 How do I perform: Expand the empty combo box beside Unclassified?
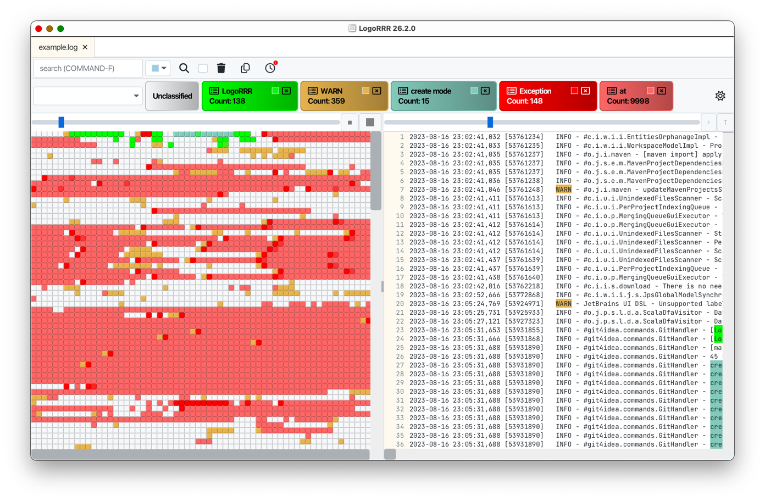click(88, 96)
